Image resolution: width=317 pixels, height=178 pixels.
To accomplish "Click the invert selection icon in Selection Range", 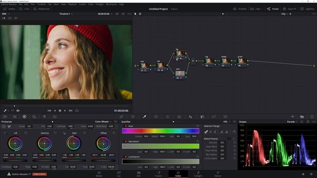I will pyautogui.click(x=234, y=132).
